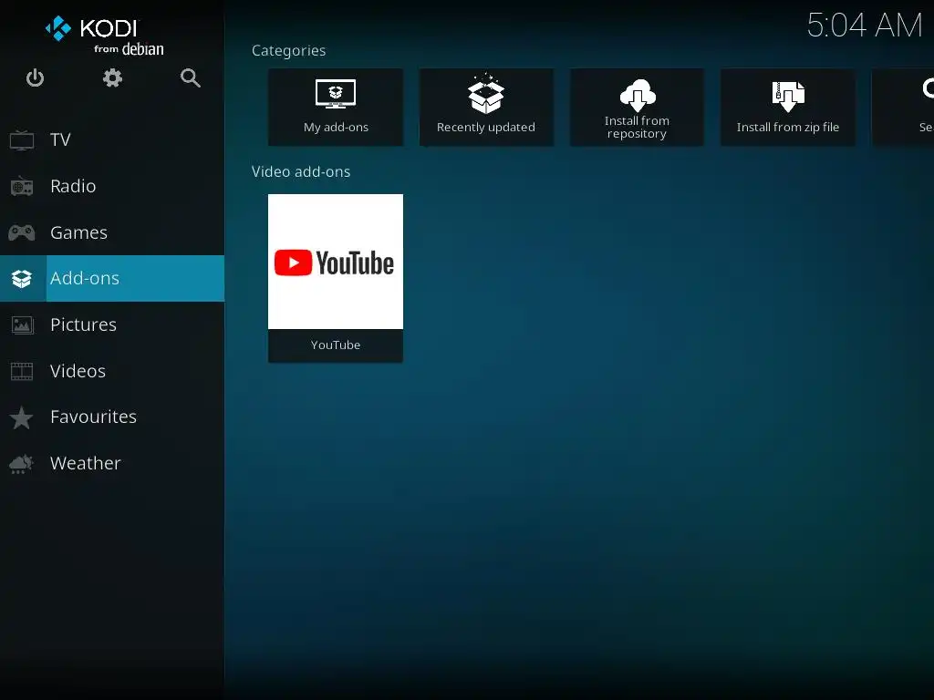The height and width of the screenshot is (700, 934).
Task: Click the Add-ons box icon
Action: click(22, 279)
